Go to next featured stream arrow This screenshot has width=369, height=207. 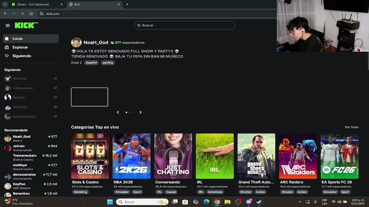click(x=140, y=112)
